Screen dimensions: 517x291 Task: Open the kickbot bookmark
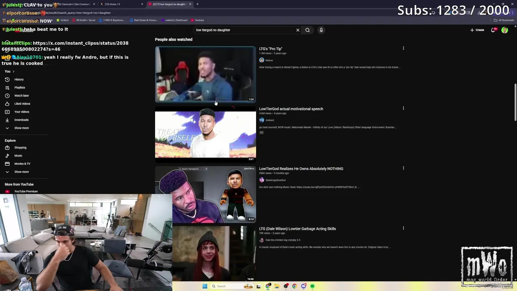pos(63,20)
